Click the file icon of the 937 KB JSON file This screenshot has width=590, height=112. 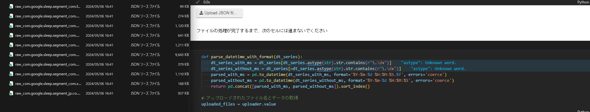(x=11, y=93)
